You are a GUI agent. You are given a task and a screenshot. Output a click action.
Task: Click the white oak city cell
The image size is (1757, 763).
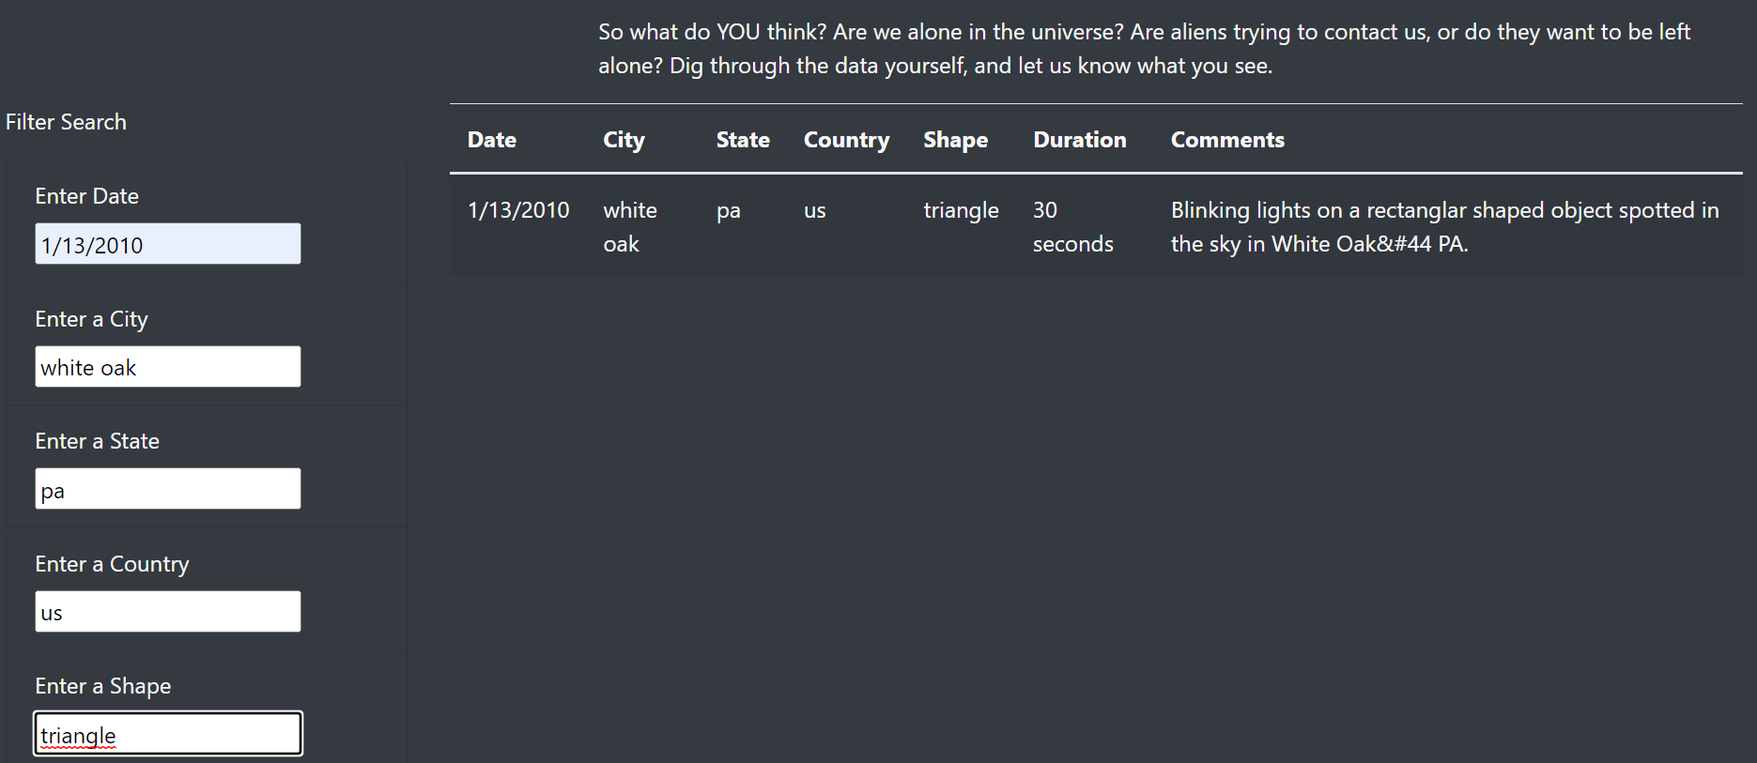(x=630, y=227)
